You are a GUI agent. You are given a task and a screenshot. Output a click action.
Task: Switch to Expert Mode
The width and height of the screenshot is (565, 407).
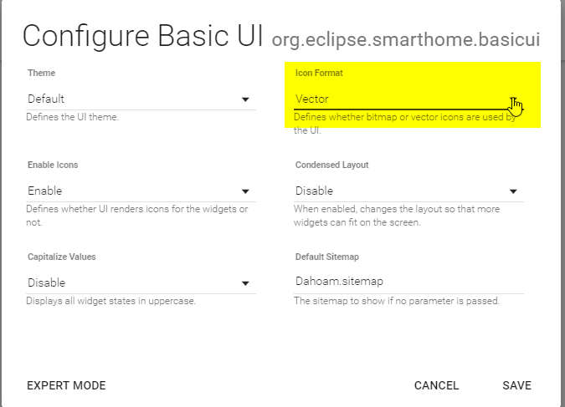66,385
